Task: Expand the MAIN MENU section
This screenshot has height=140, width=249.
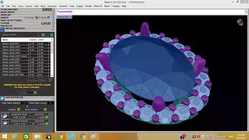Action: pyautogui.click(x=7, y=12)
